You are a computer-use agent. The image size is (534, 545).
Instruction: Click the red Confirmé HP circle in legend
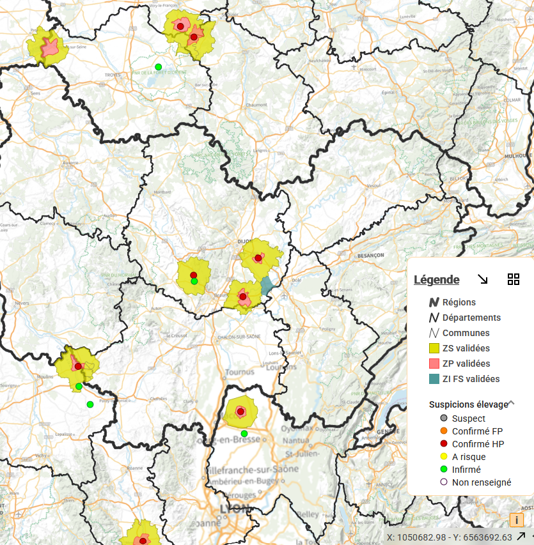(443, 444)
